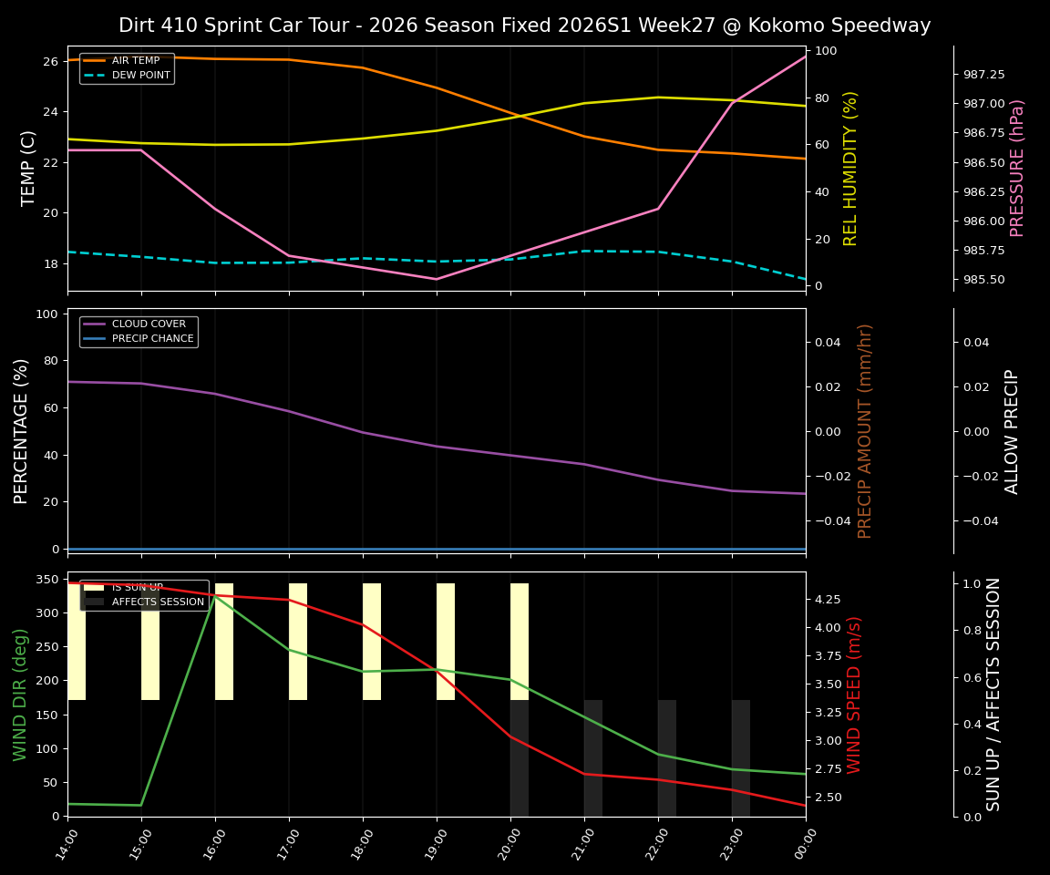Select the chart title mentioning Kokomo Speedway
Image resolution: width=1050 pixels, height=875 pixels.
[525, 26]
